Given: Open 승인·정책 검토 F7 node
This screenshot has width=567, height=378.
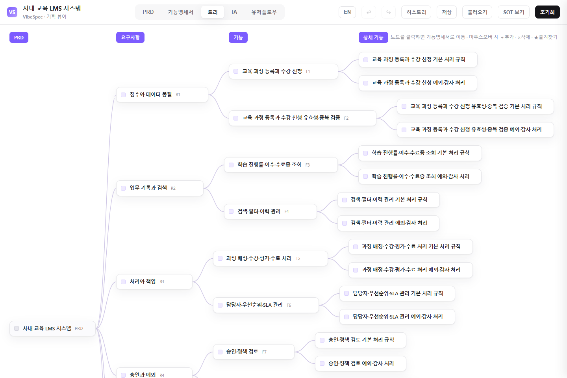Looking at the screenshot, I should (x=254, y=352).
